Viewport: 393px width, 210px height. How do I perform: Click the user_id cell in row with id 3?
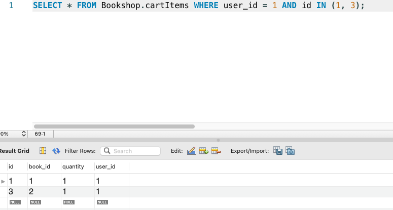click(x=112, y=192)
